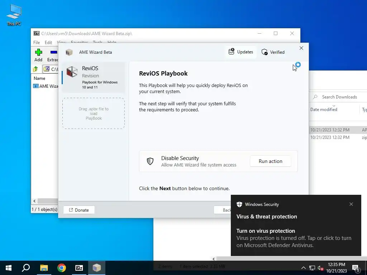Image resolution: width=367 pixels, height=275 pixels.
Task: Open the File menu in 7-Zip
Action: (x=37, y=42)
